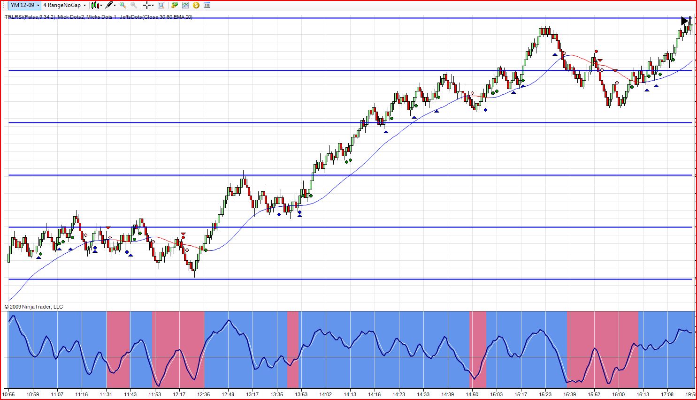Click the greyed zoom out magnifier

(134, 5)
